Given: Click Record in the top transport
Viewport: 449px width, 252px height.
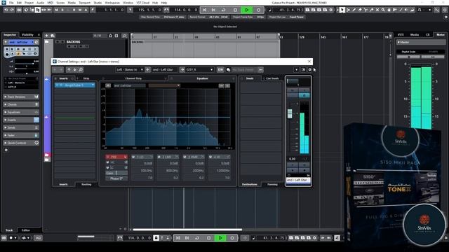Looking at the screenshot, I should click(259, 10).
